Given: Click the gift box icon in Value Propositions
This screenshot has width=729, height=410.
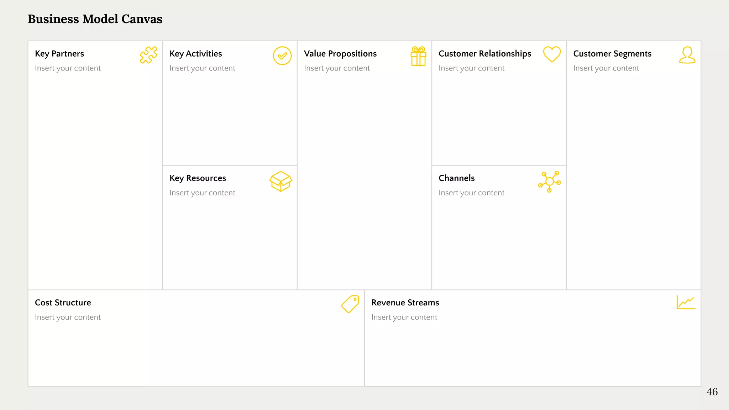Looking at the screenshot, I should [x=418, y=56].
